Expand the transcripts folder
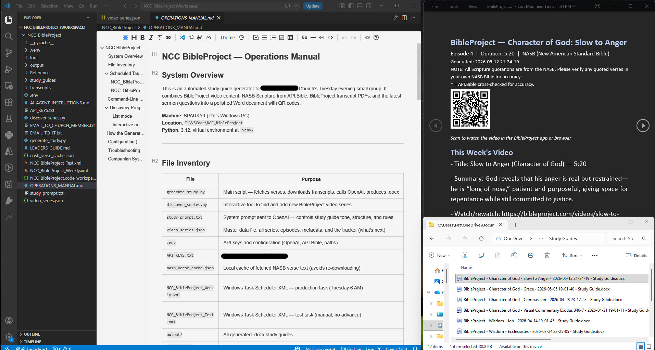 point(26,88)
